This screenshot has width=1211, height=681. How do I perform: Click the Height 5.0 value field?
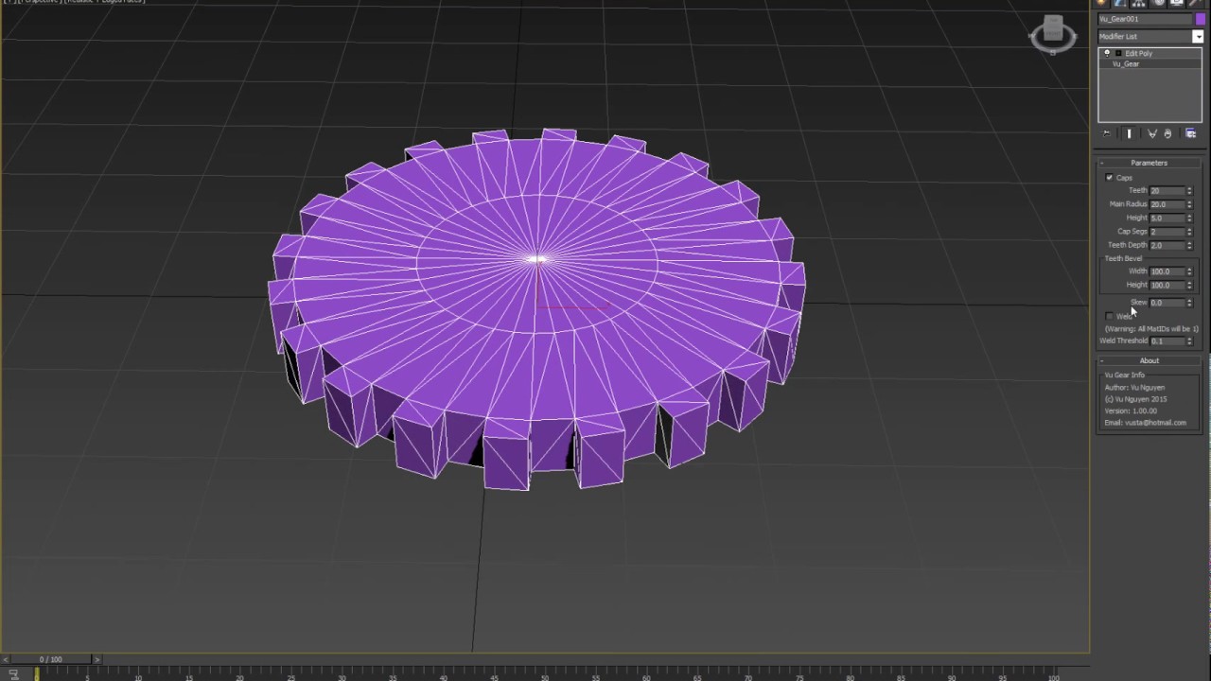1167,218
